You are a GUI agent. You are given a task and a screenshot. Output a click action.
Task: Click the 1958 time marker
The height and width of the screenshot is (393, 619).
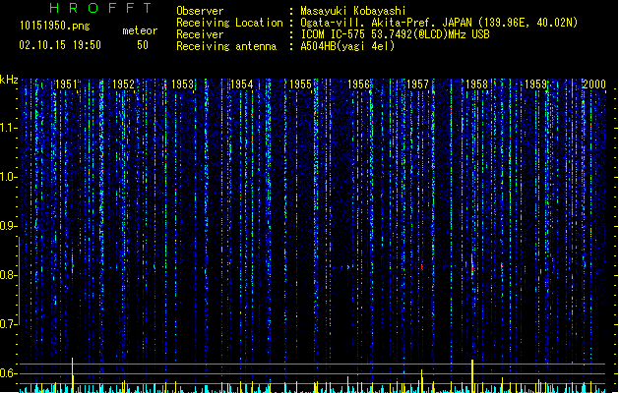point(477,84)
